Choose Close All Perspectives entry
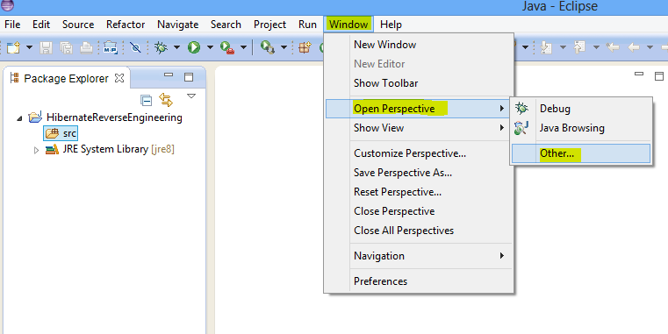 tap(419, 231)
